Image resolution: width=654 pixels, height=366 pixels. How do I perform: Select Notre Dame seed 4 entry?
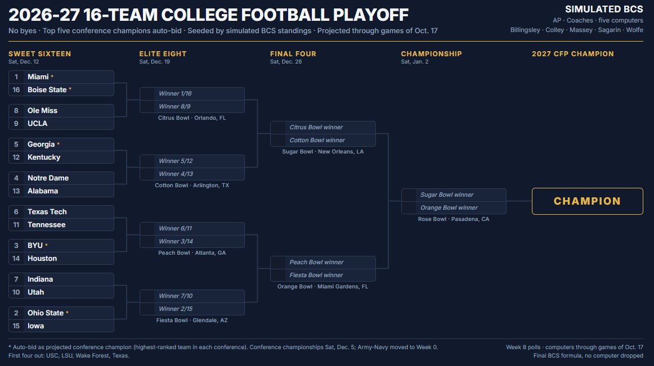(61, 178)
